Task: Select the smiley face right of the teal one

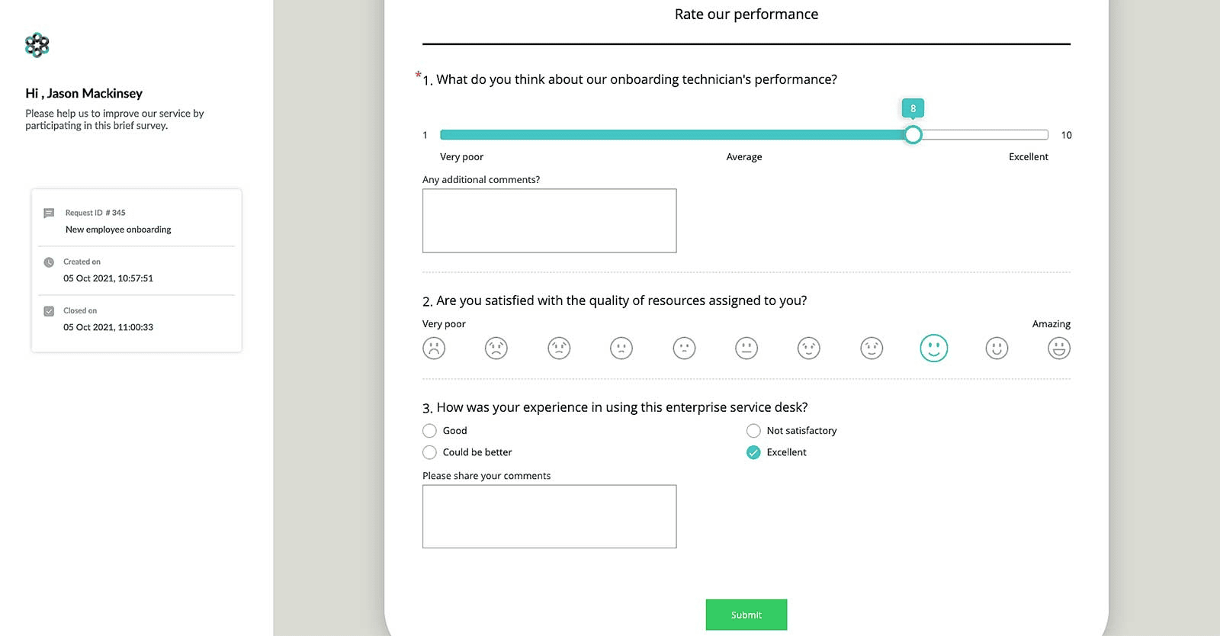Action: coord(997,348)
